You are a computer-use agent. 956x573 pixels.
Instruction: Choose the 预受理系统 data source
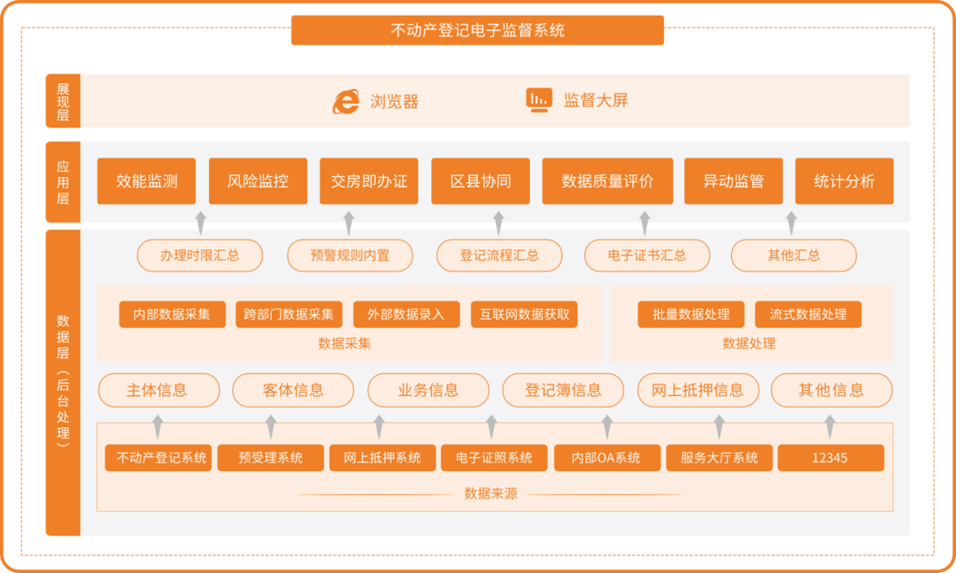(271, 458)
